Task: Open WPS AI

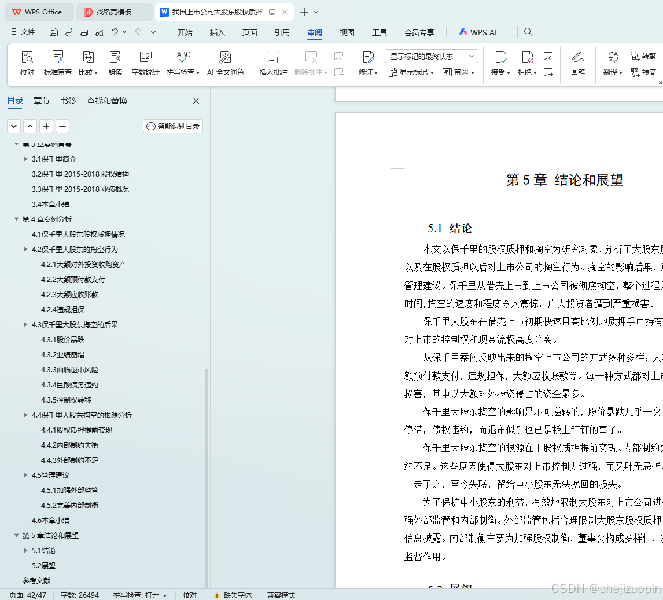Action: (x=478, y=32)
